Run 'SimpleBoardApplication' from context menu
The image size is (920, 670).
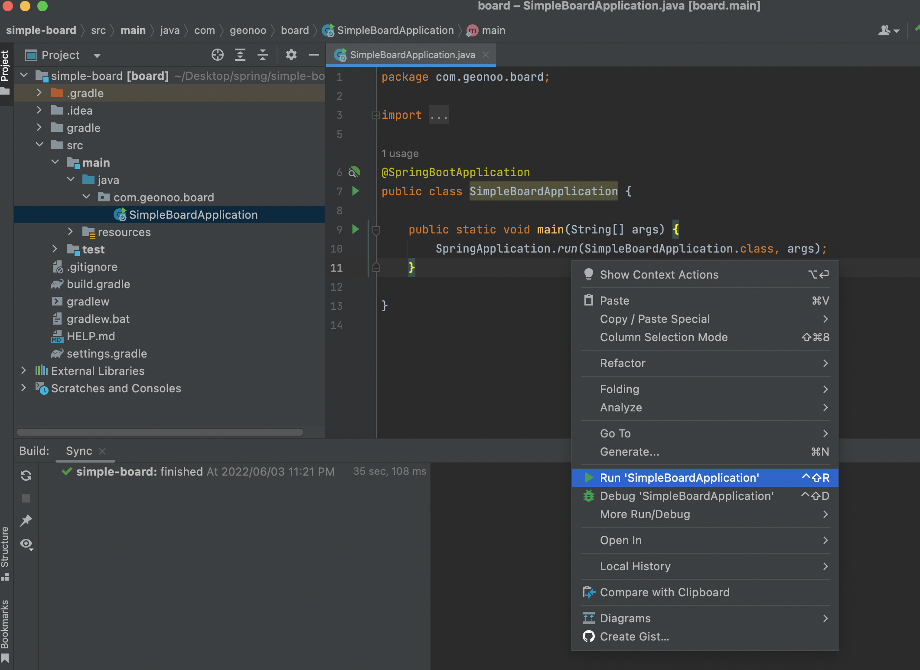(x=679, y=478)
